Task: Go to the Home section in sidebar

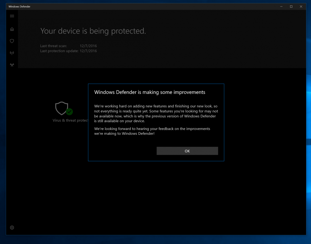Action: click(12, 29)
